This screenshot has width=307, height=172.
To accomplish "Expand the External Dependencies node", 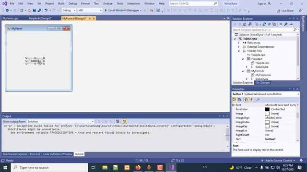I will pyautogui.click(x=238, y=47).
